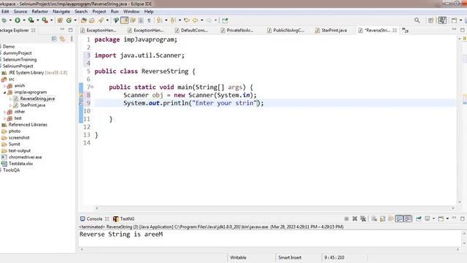467x263 pixels.
Task: Open the New Java Class dropdown arrow
Action: 75,20
